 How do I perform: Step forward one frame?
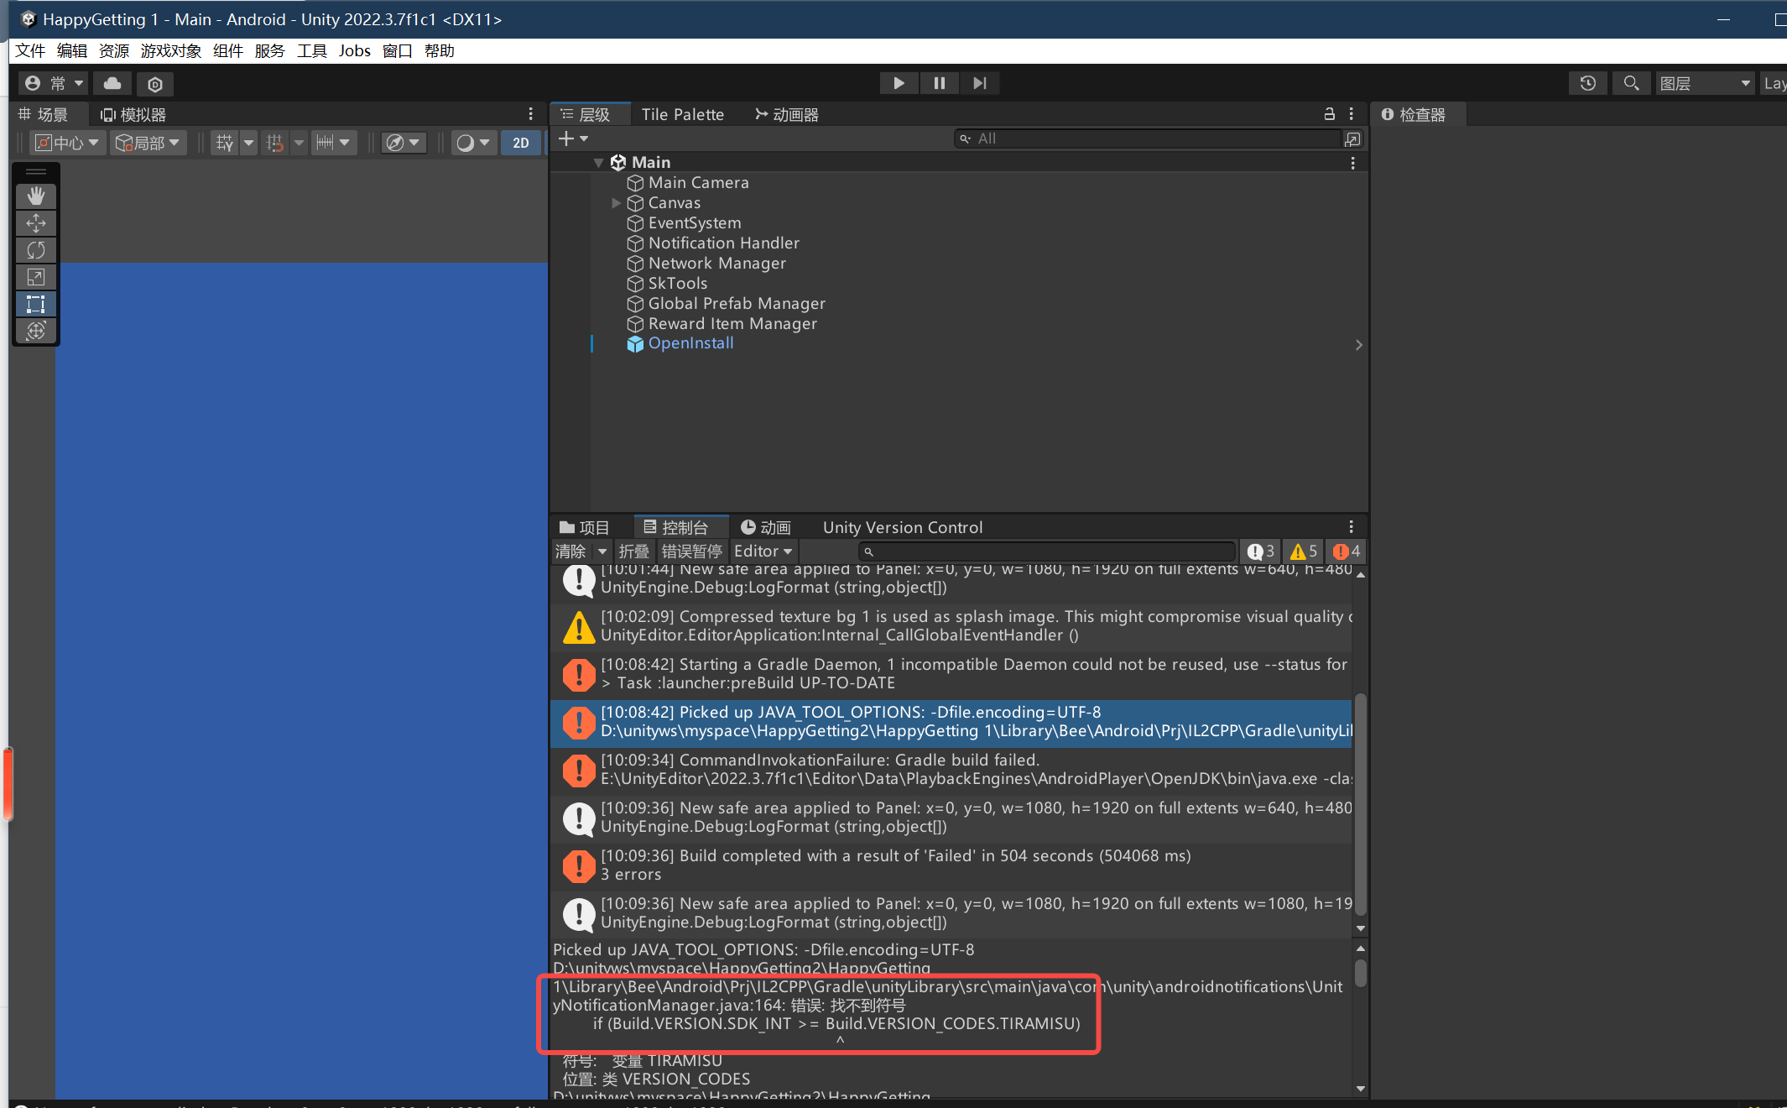click(x=979, y=83)
